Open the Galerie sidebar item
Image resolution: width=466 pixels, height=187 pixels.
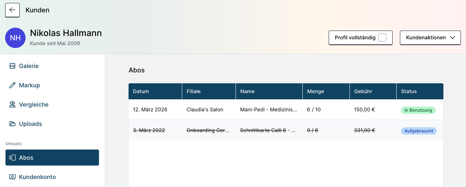pyautogui.click(x=29, y=66)
